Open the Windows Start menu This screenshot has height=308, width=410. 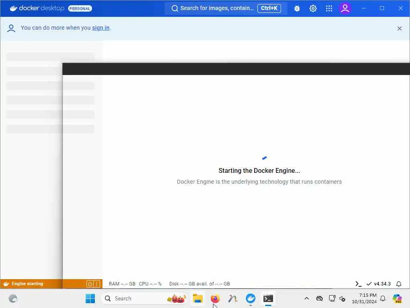tap(90, 298)
